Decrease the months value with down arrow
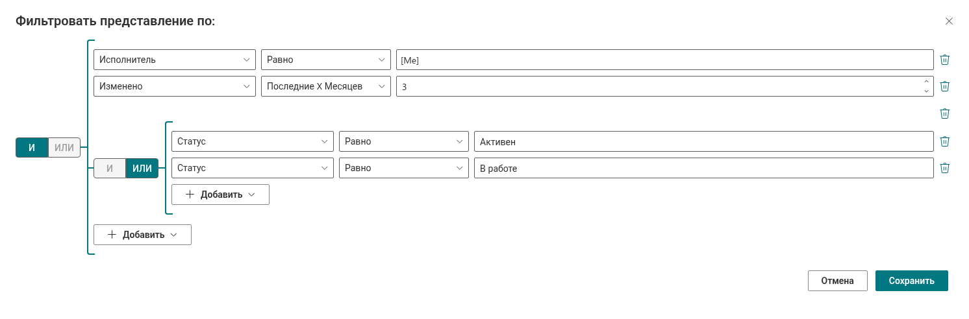Screen dimensions: 969x319 (926, 91)
